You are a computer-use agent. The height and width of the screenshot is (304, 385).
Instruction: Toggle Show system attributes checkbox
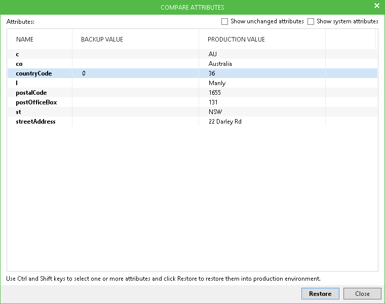311,22
